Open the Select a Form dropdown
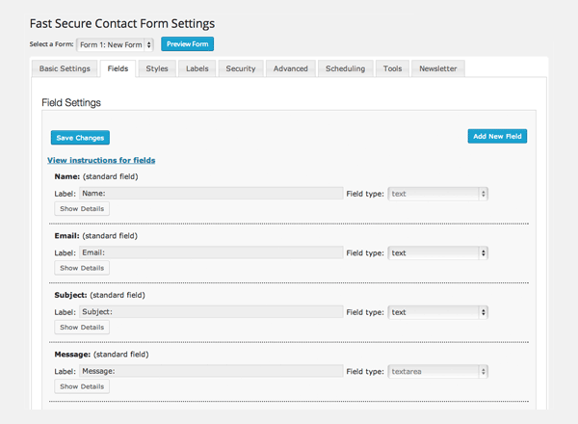The height and width of the screenshot is (424, 578). pos(115,44)
